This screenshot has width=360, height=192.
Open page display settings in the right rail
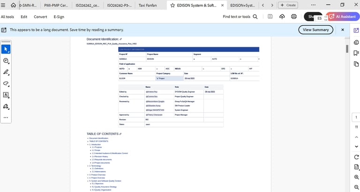click(356, 167)
